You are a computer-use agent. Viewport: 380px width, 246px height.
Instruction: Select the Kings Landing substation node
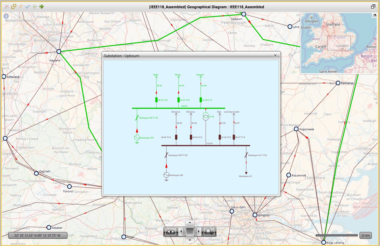pos(324,242)
